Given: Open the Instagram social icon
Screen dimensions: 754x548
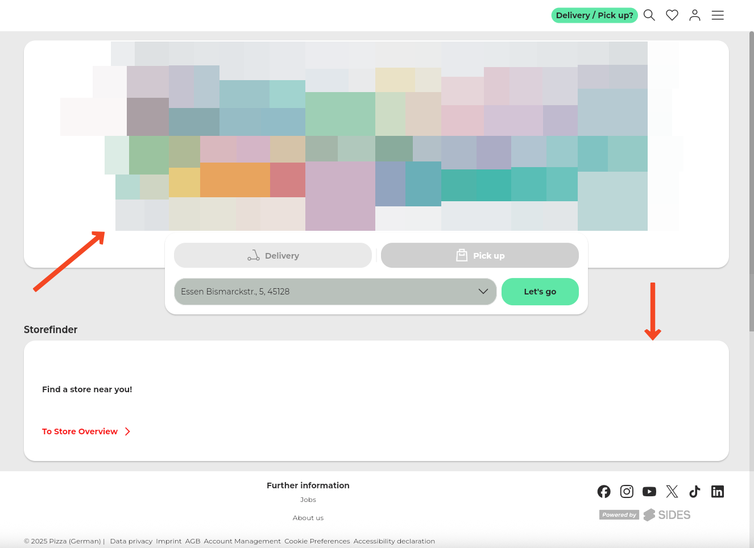Looking at the screenshot, I should point(627,491).
